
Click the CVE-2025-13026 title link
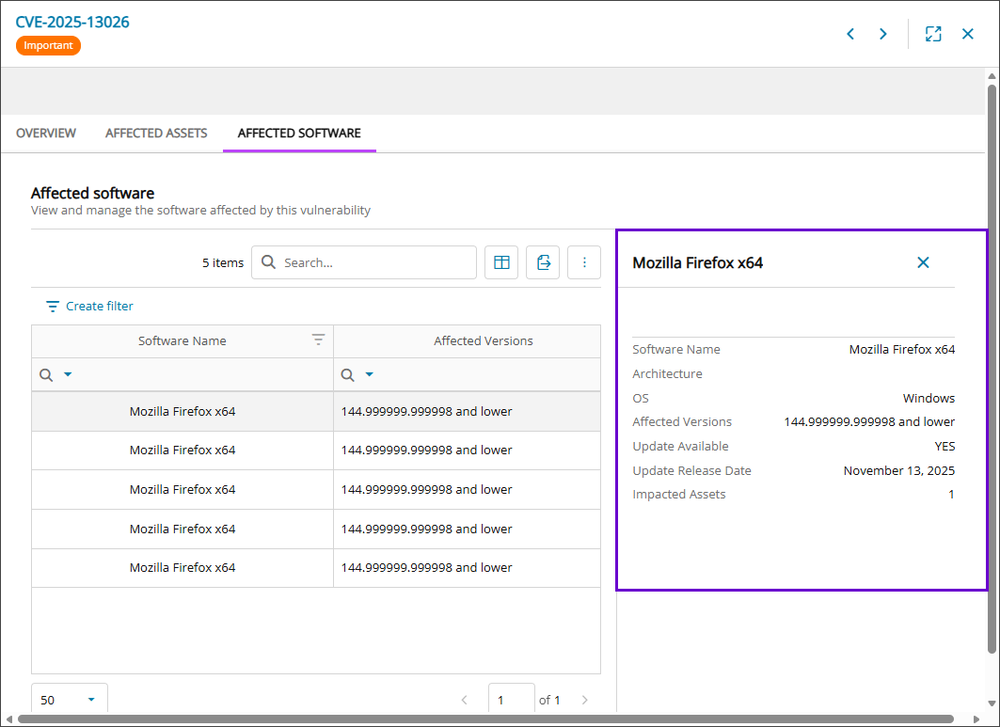coord(72,22)
